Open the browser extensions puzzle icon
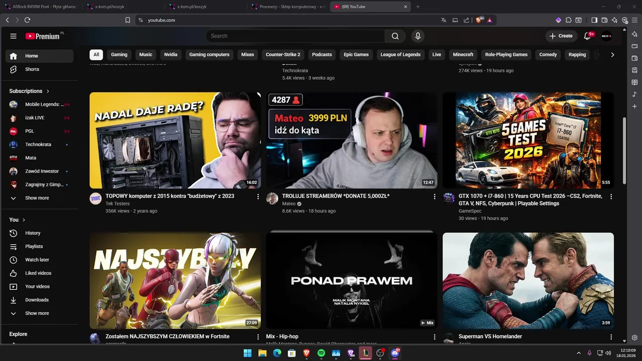 [568, 20]
